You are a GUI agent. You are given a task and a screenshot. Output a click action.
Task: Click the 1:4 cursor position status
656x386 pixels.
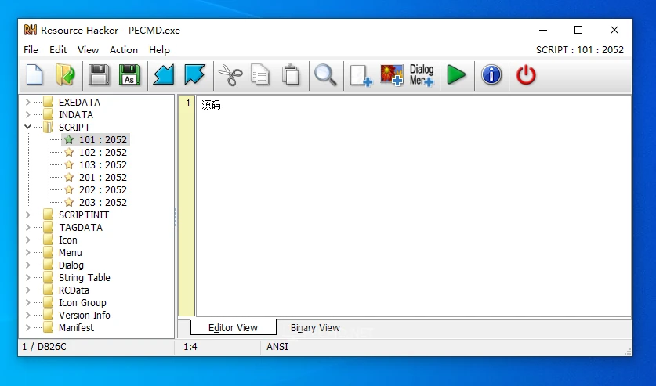pos(190,347)
